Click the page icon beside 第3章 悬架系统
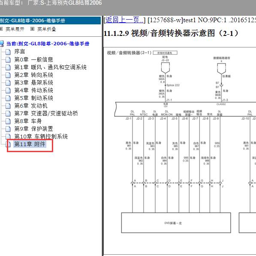This screenshot has height=256, width=256. (8, 83)
